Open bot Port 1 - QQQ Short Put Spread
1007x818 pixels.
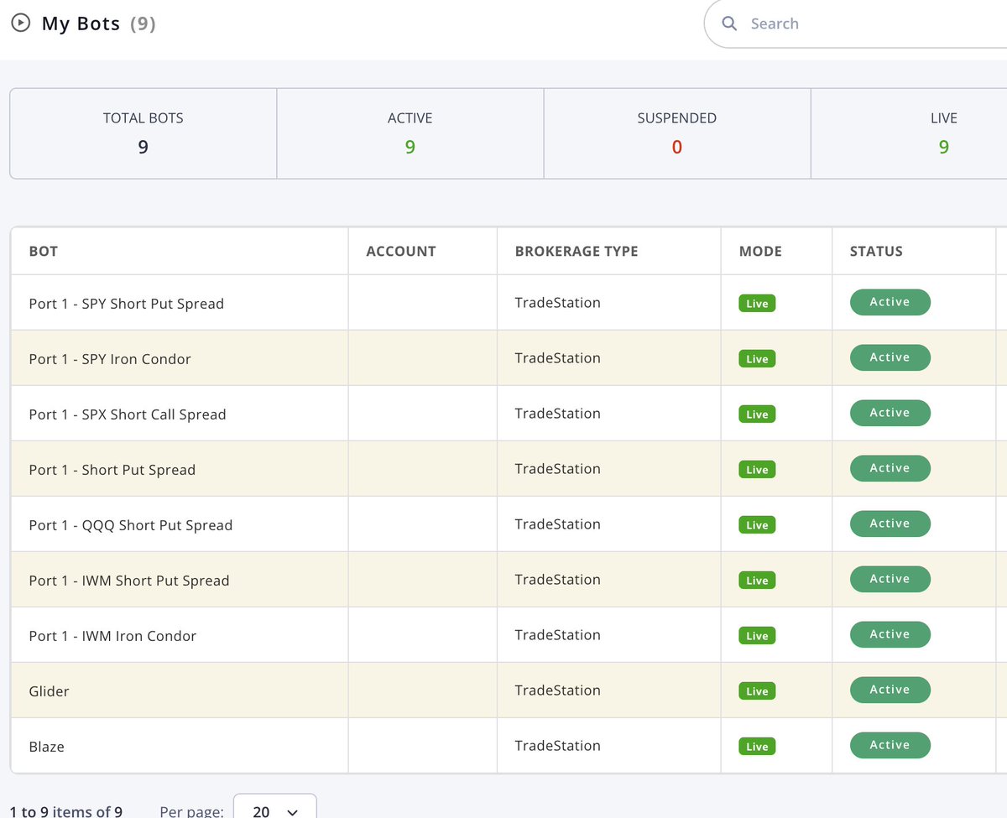pyautogui.click(x=131, y=525)
